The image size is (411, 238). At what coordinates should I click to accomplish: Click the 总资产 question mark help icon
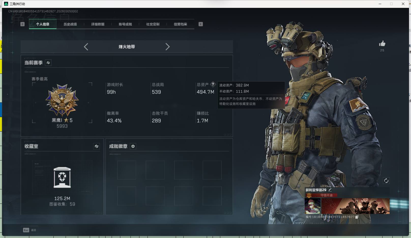pyautogui.click(x=213, y=84)
